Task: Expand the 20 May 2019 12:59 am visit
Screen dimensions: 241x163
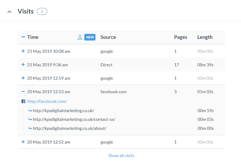Action: 23,78
